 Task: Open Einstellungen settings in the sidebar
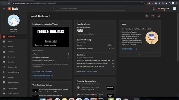tap(14, 89)
